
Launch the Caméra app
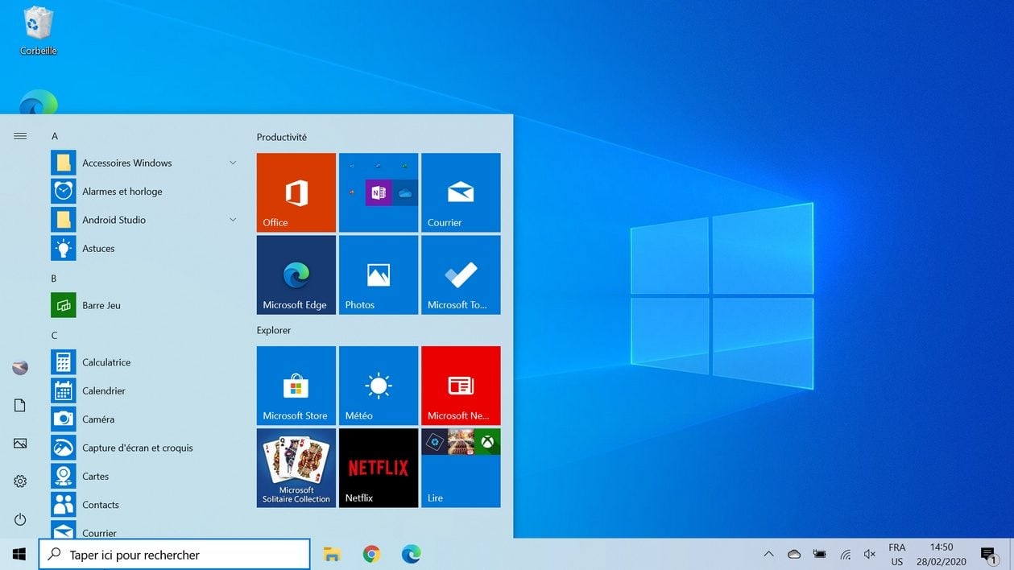145,419
